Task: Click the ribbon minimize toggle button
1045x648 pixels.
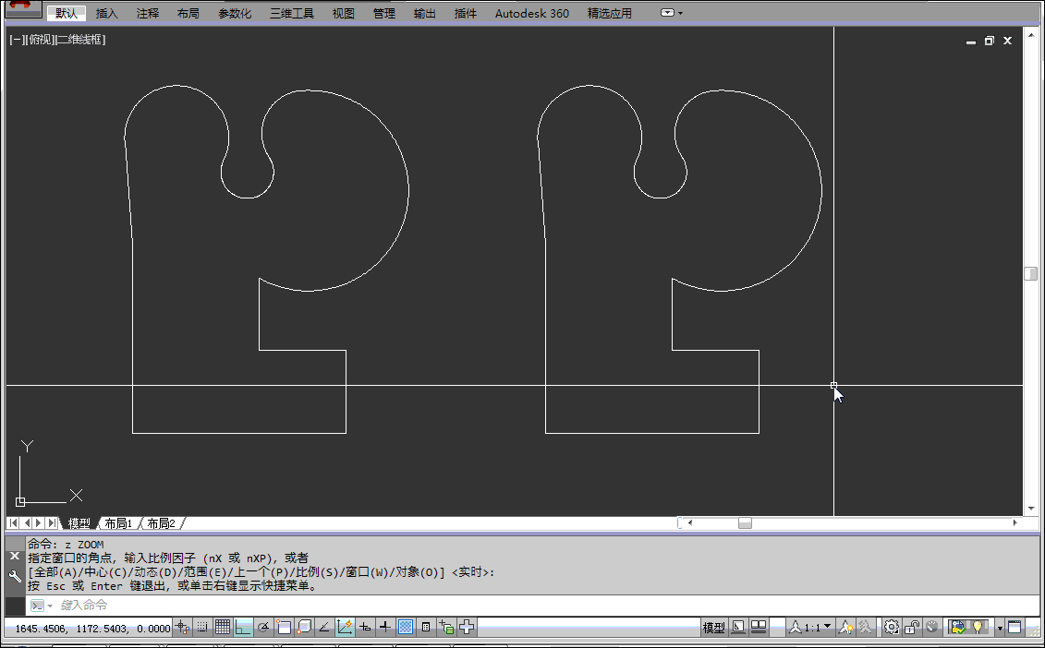Action: (667, 13)
